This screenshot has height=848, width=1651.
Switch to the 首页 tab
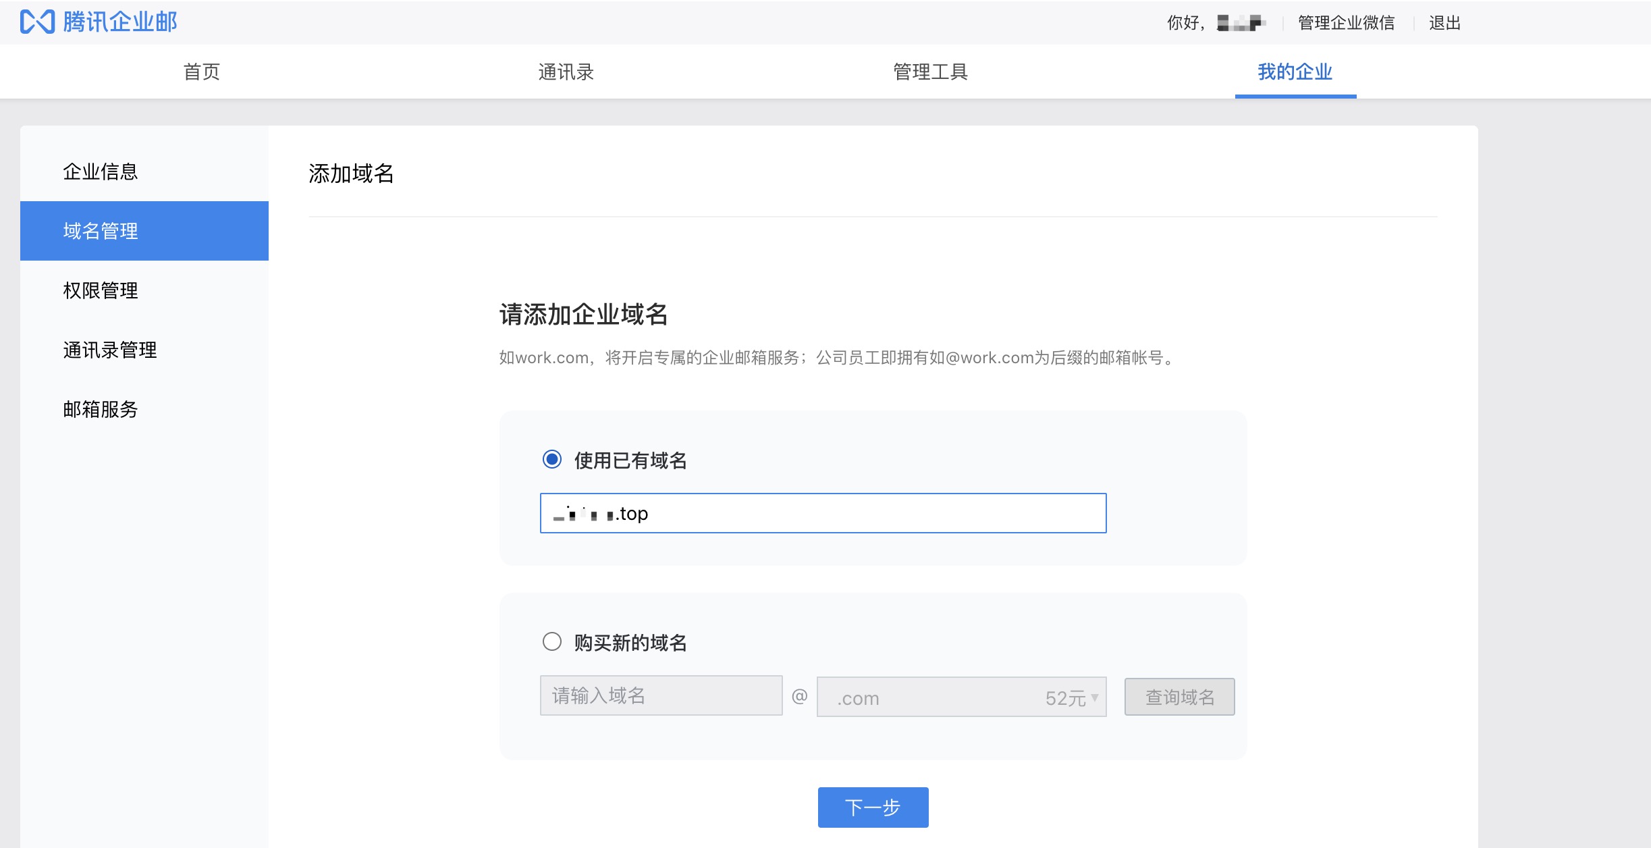200,72
